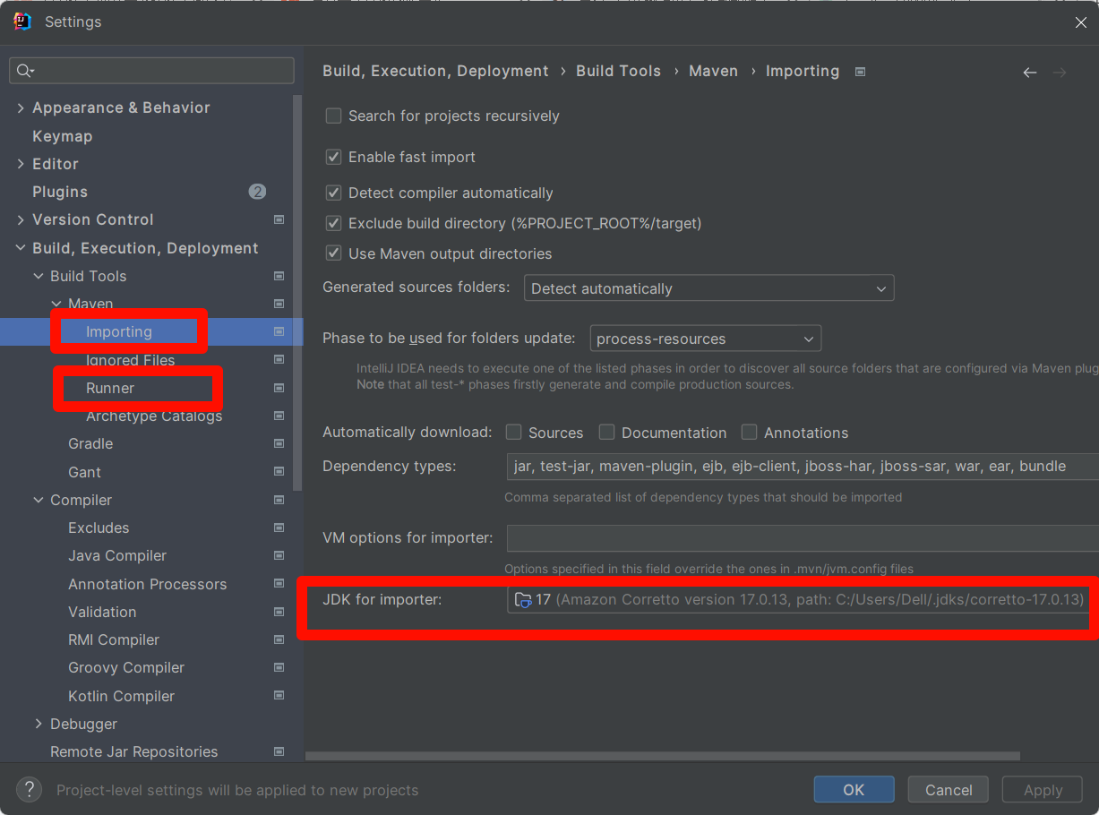This screenshot has height=815, width=1099.
Task: Toggle the Enable fast import checkbox
Action: click(334, 157)
